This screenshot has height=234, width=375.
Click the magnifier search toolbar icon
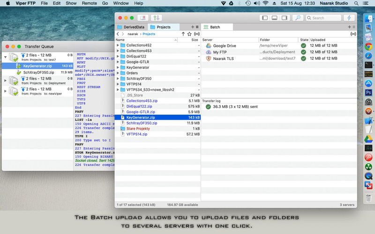[297, 18]
